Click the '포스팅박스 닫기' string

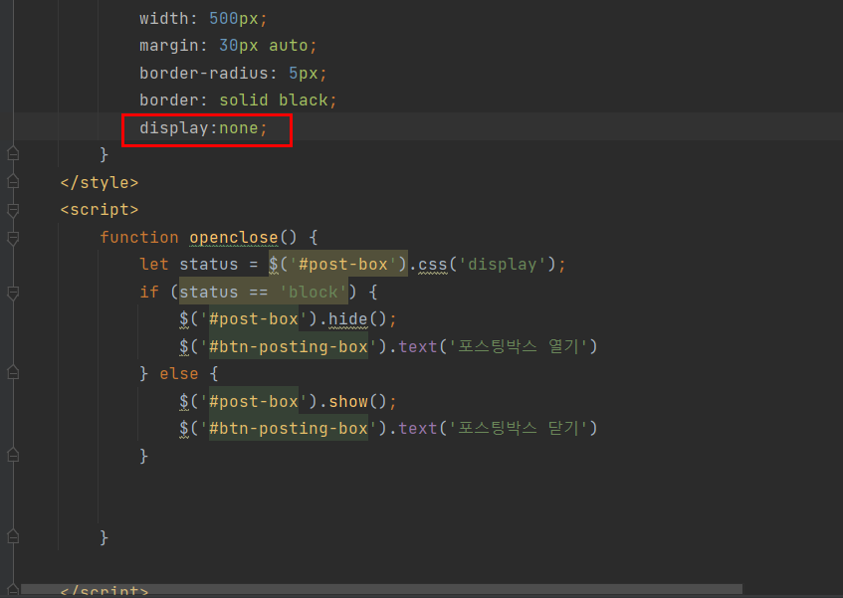click(519, 428)
